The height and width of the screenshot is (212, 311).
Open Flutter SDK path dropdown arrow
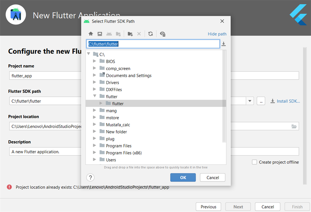point(250,101)
